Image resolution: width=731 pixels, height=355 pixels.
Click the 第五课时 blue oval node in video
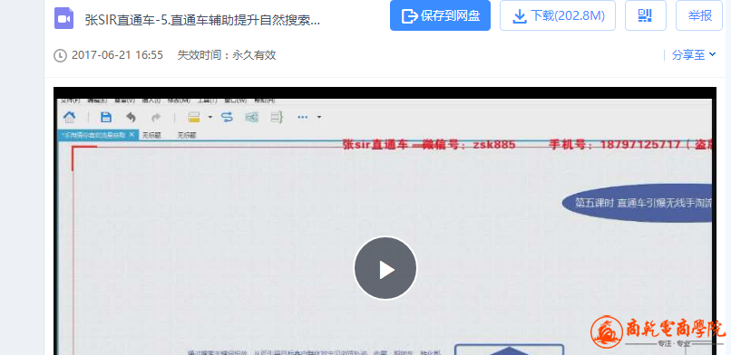tap(638, 204)
